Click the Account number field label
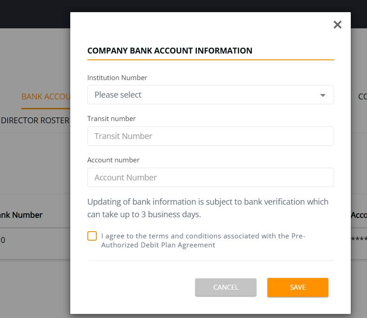Image resolution: width=367 pixels, height=318 pixels. [x=113, y=160]
